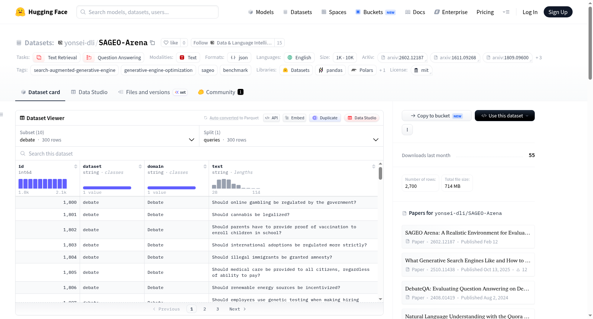Go to page 3 of dataset rows
This screenshot has height=319, width=593.
click(x=218, y=309)
